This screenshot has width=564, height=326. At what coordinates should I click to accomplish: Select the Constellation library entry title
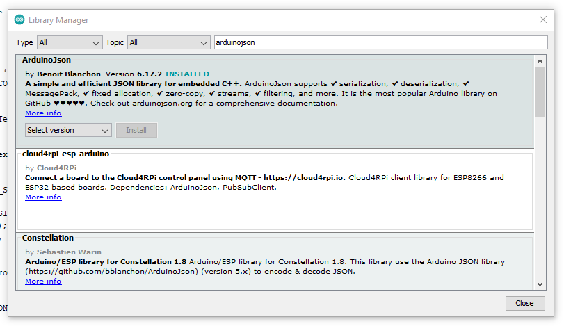pyautogui.click(x=48, y=238)
